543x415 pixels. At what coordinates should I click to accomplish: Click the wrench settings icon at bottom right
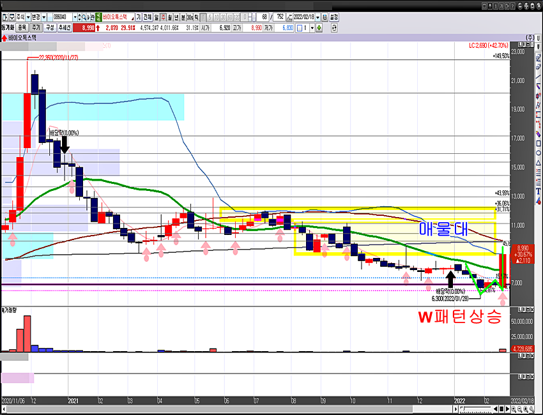click(532, 409)
